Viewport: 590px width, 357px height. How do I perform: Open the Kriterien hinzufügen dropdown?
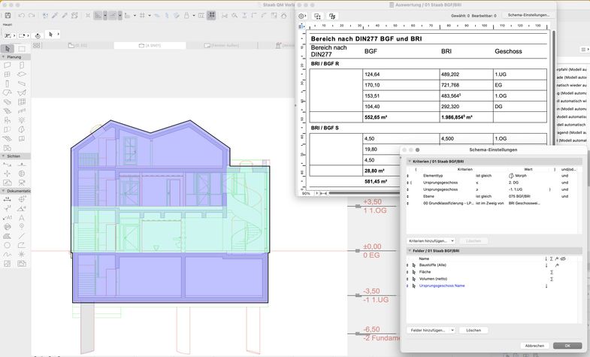pyautogui.click(x=431, y=241)
